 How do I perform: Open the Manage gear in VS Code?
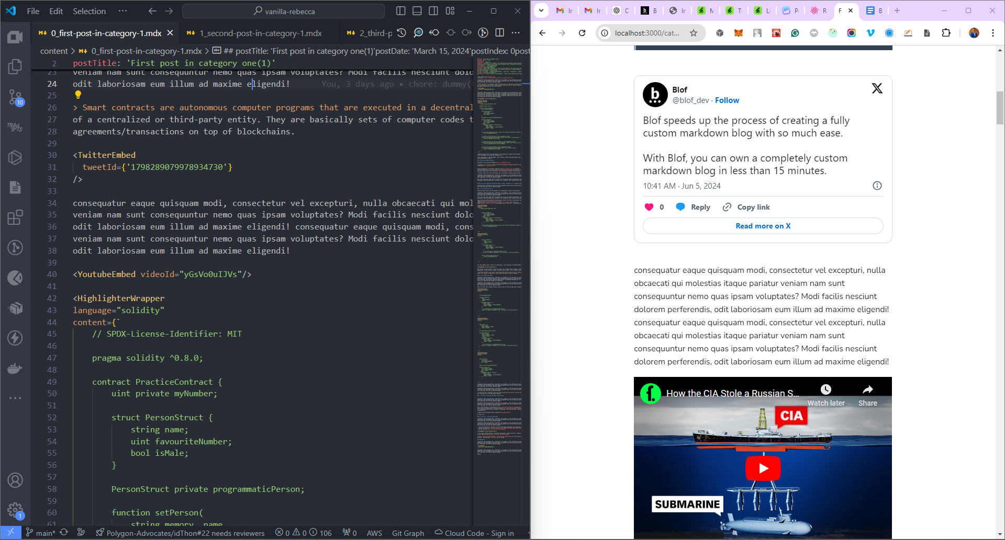click(x=15, y=510)
